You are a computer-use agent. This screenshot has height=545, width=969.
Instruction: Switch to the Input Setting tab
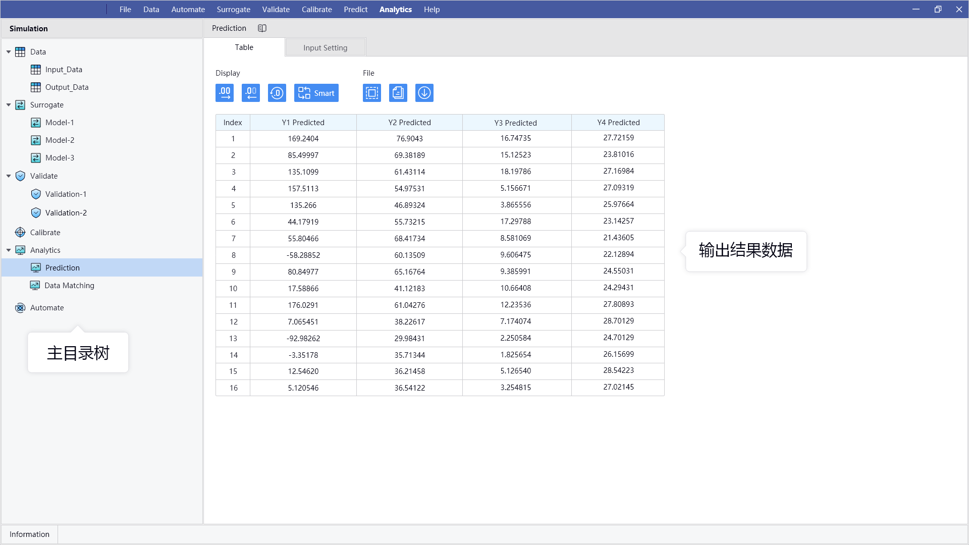pyautogui.click(x=326, y=47)
